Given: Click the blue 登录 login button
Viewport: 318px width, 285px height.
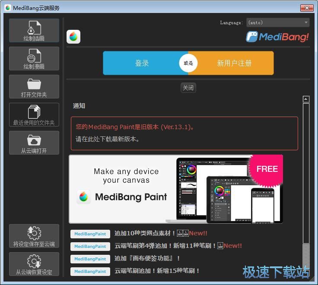Looking at the screenshot, I should [142, 63].
